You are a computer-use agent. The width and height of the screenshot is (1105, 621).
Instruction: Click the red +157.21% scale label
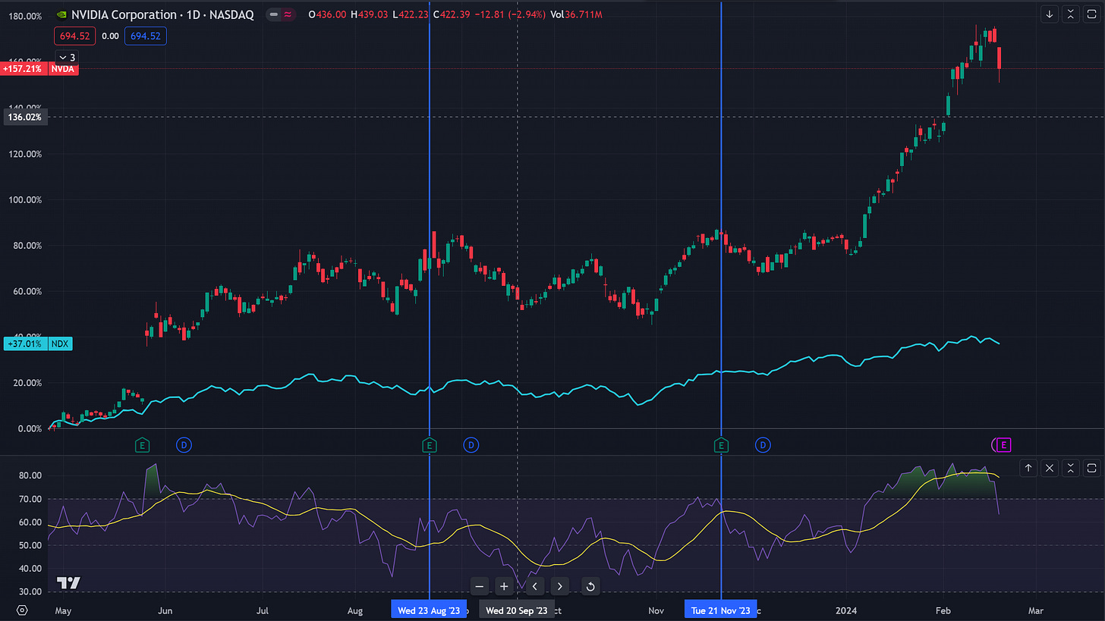(x=24, y=68)
